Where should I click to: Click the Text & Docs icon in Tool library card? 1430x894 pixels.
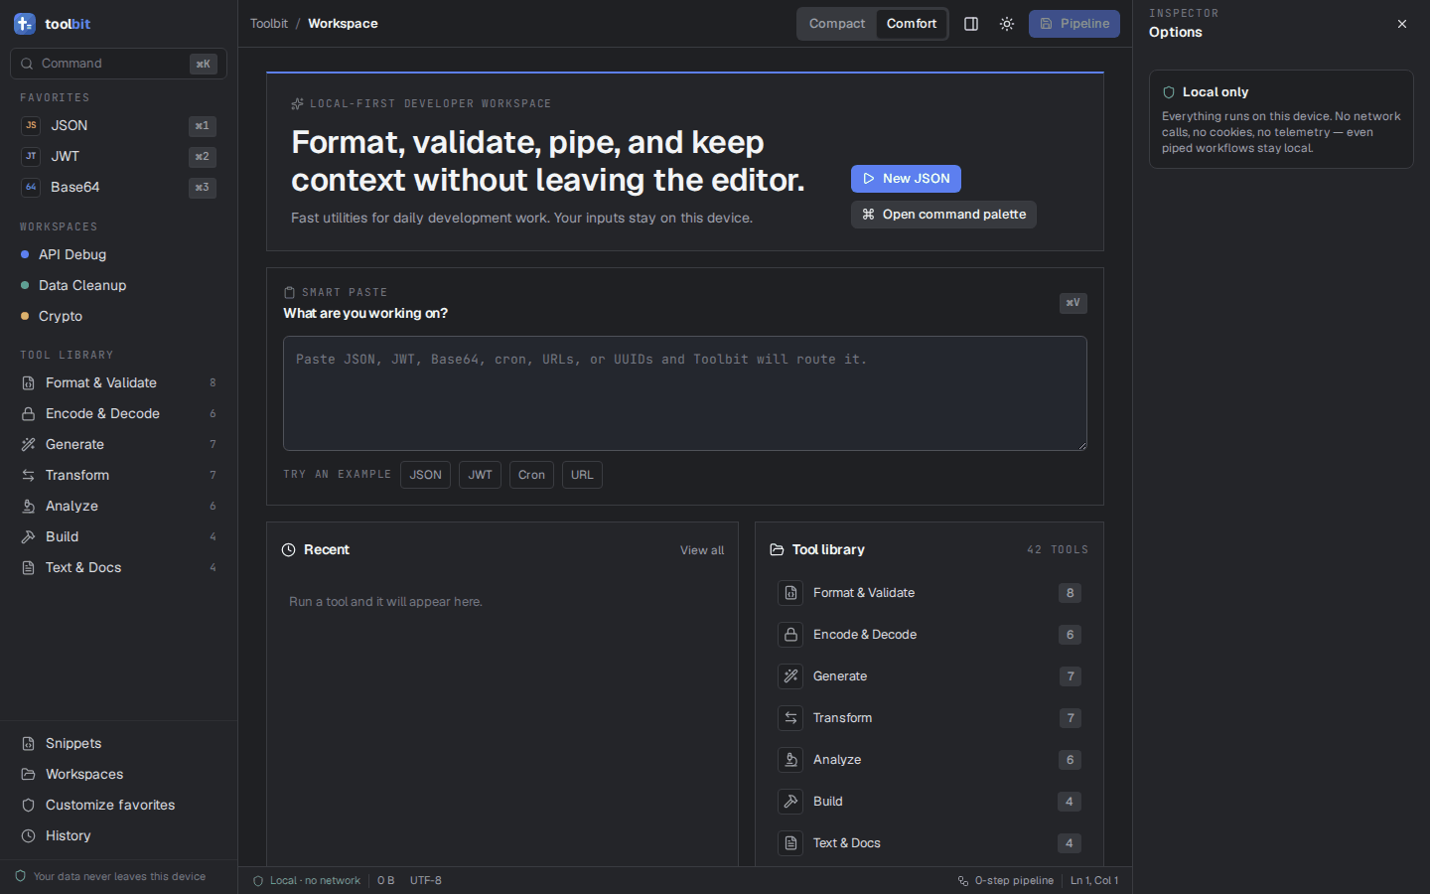tap(790, 843)
